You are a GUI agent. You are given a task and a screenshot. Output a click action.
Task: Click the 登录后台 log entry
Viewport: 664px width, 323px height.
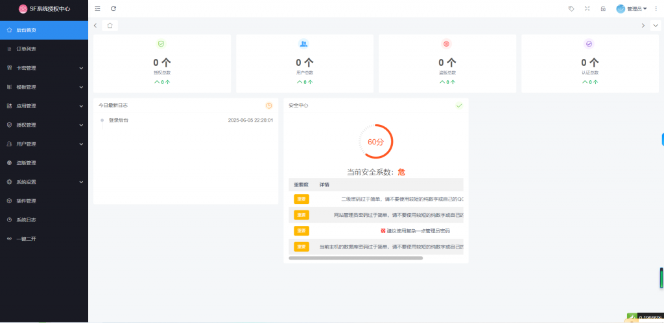[119, 120]
